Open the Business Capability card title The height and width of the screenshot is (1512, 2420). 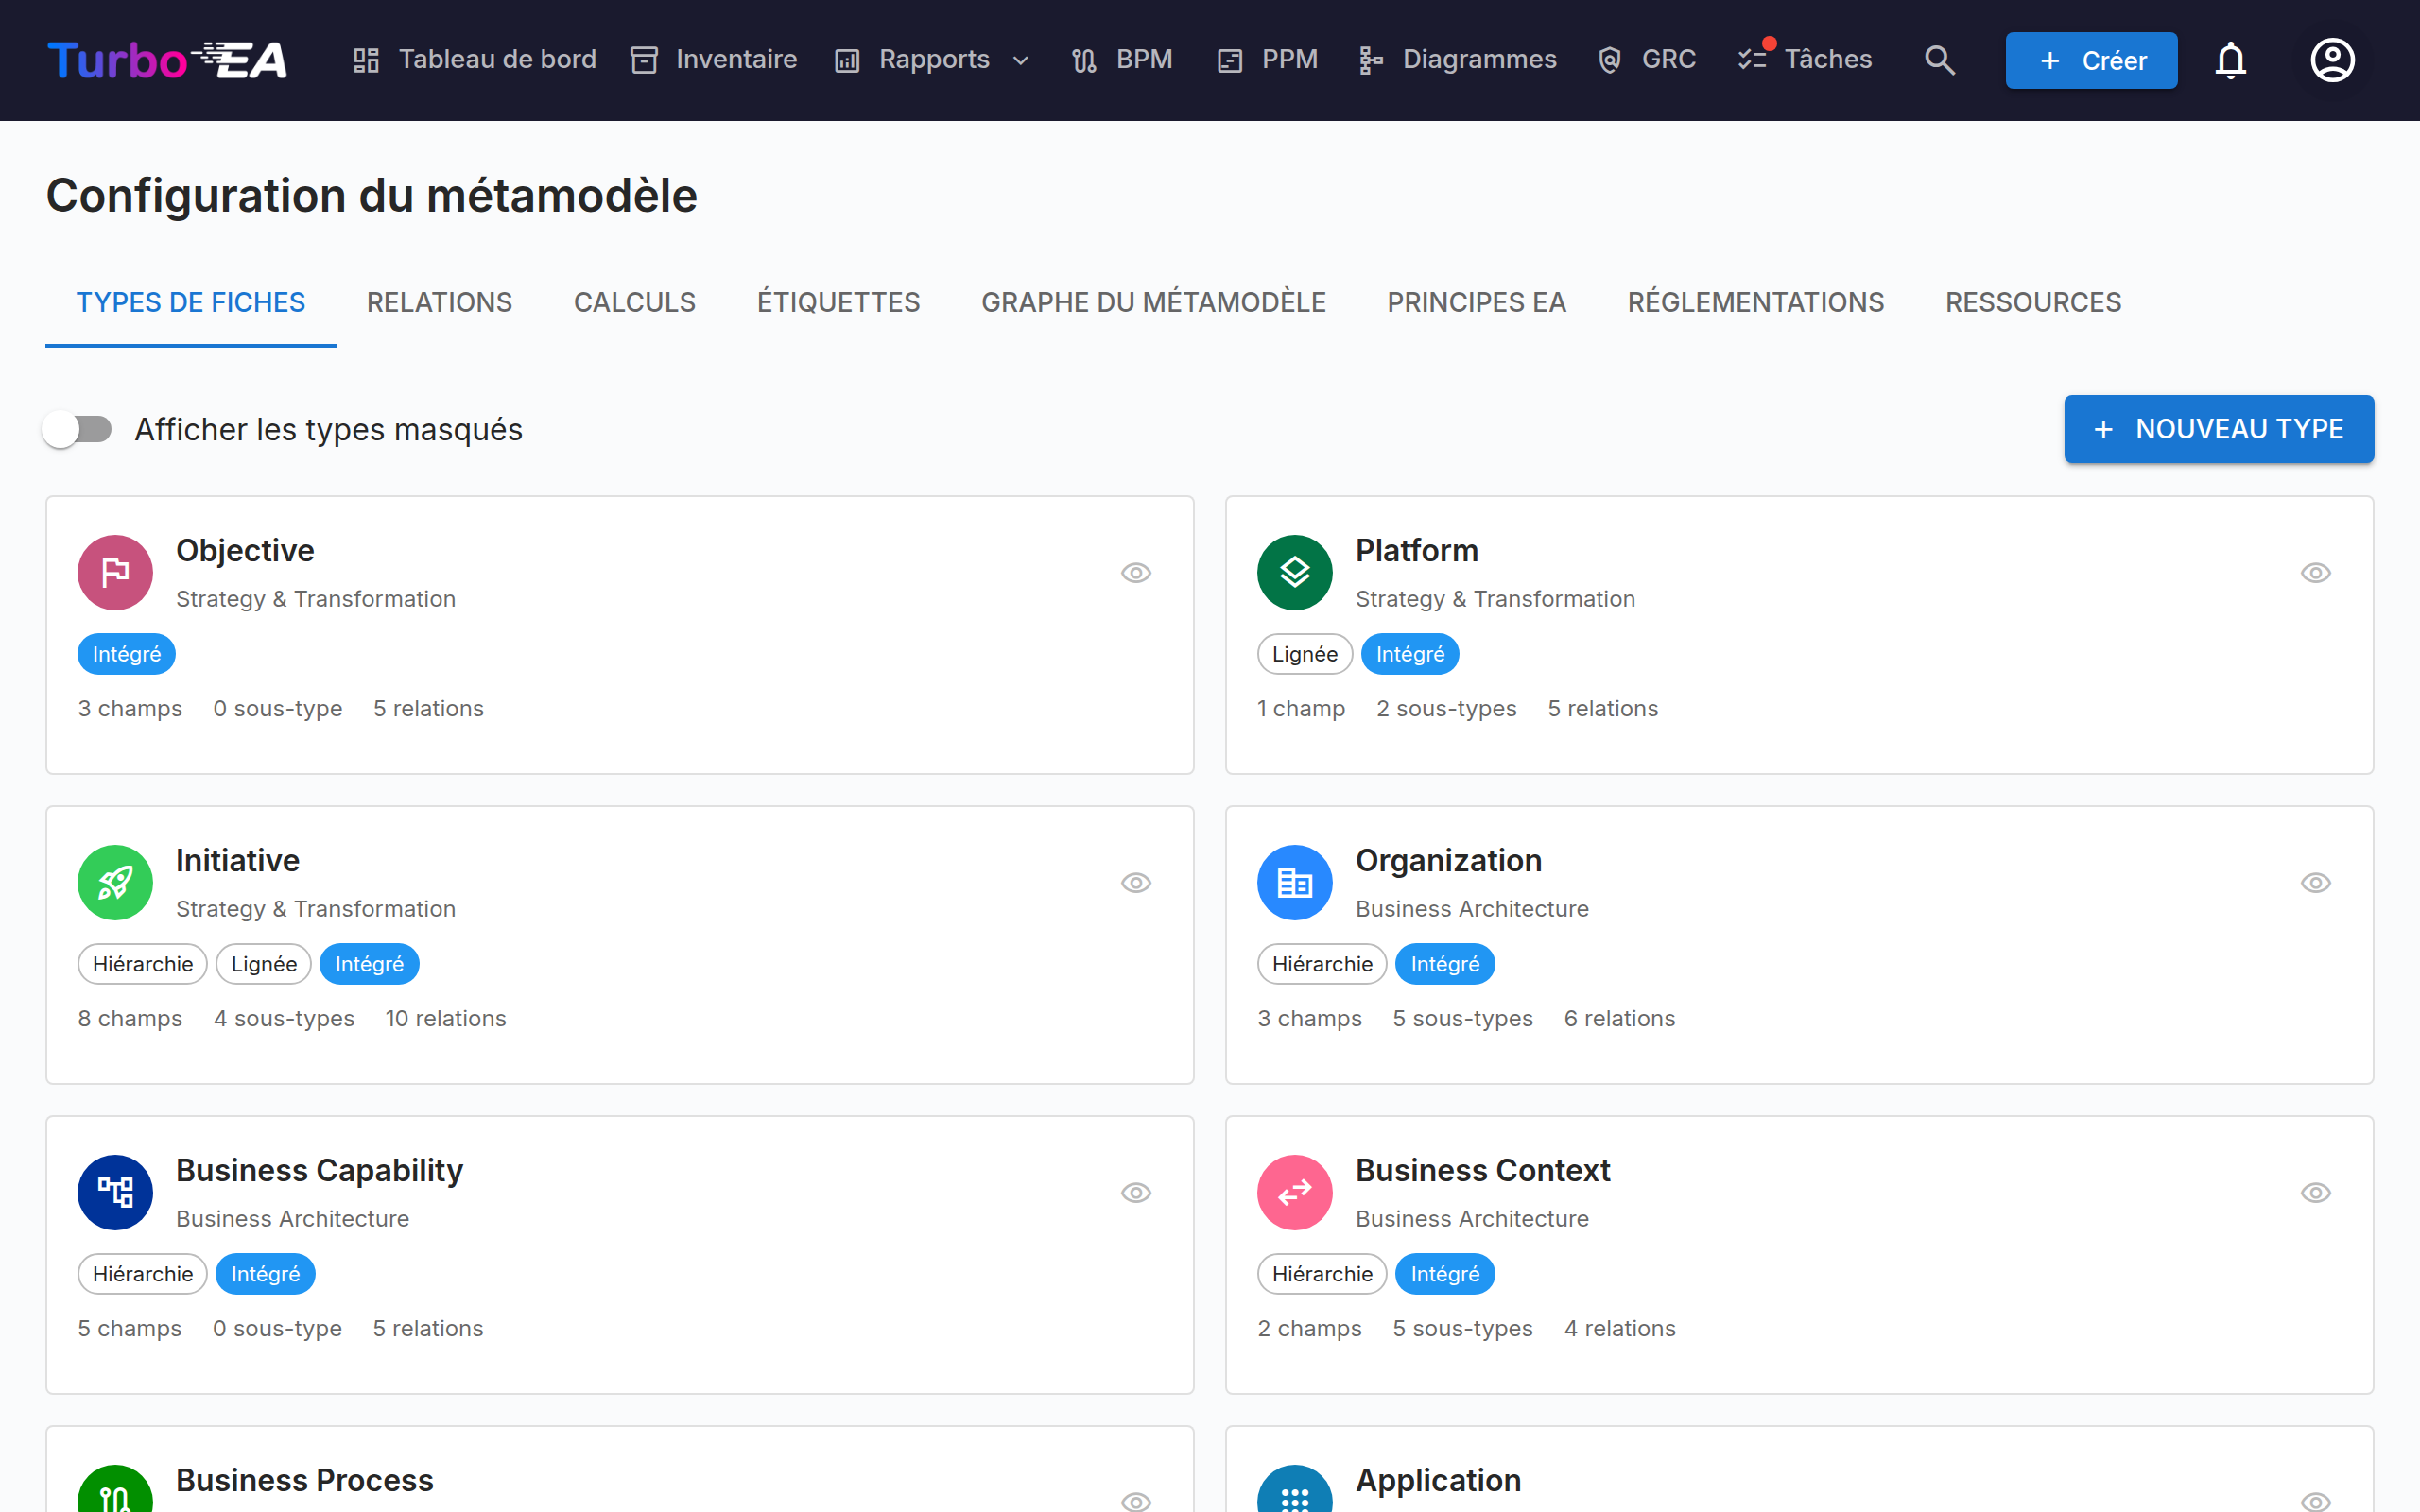[x=319, y=1170]
